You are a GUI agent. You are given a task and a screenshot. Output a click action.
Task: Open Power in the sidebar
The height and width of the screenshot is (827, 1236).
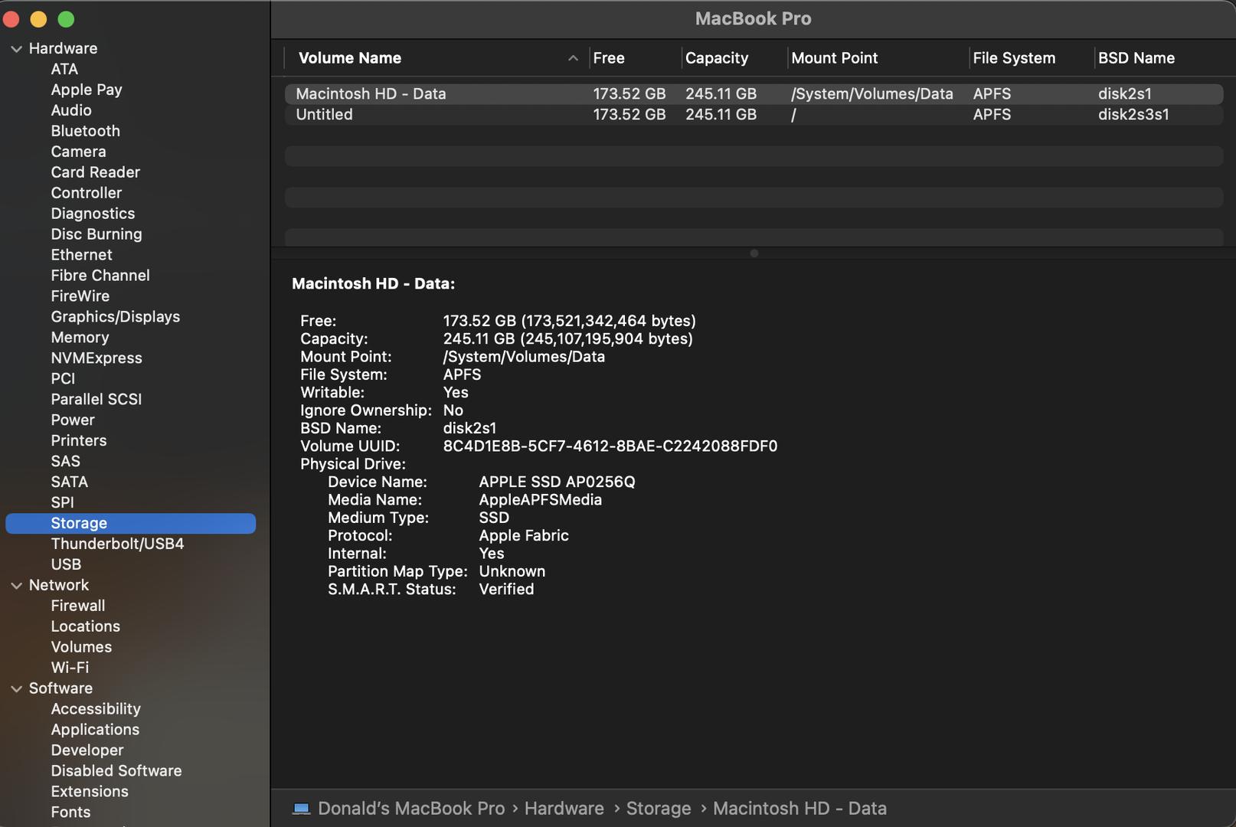click(x=73, y=420)
